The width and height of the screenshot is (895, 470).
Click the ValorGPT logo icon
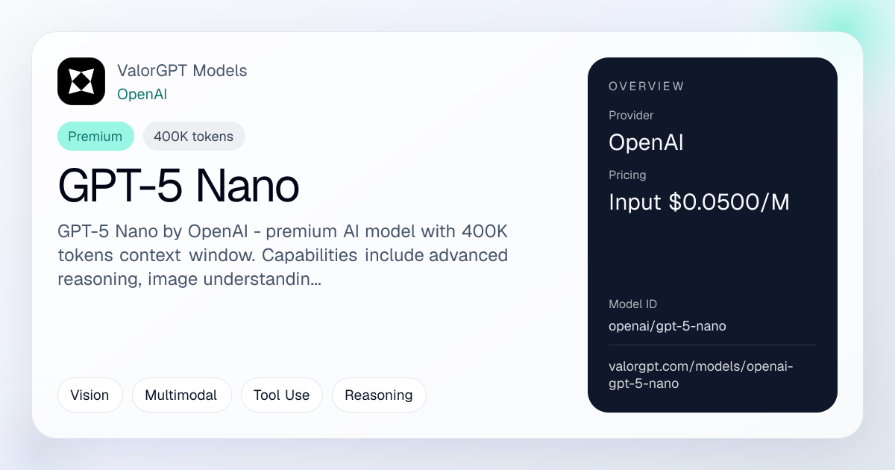[x=81, y=81]
